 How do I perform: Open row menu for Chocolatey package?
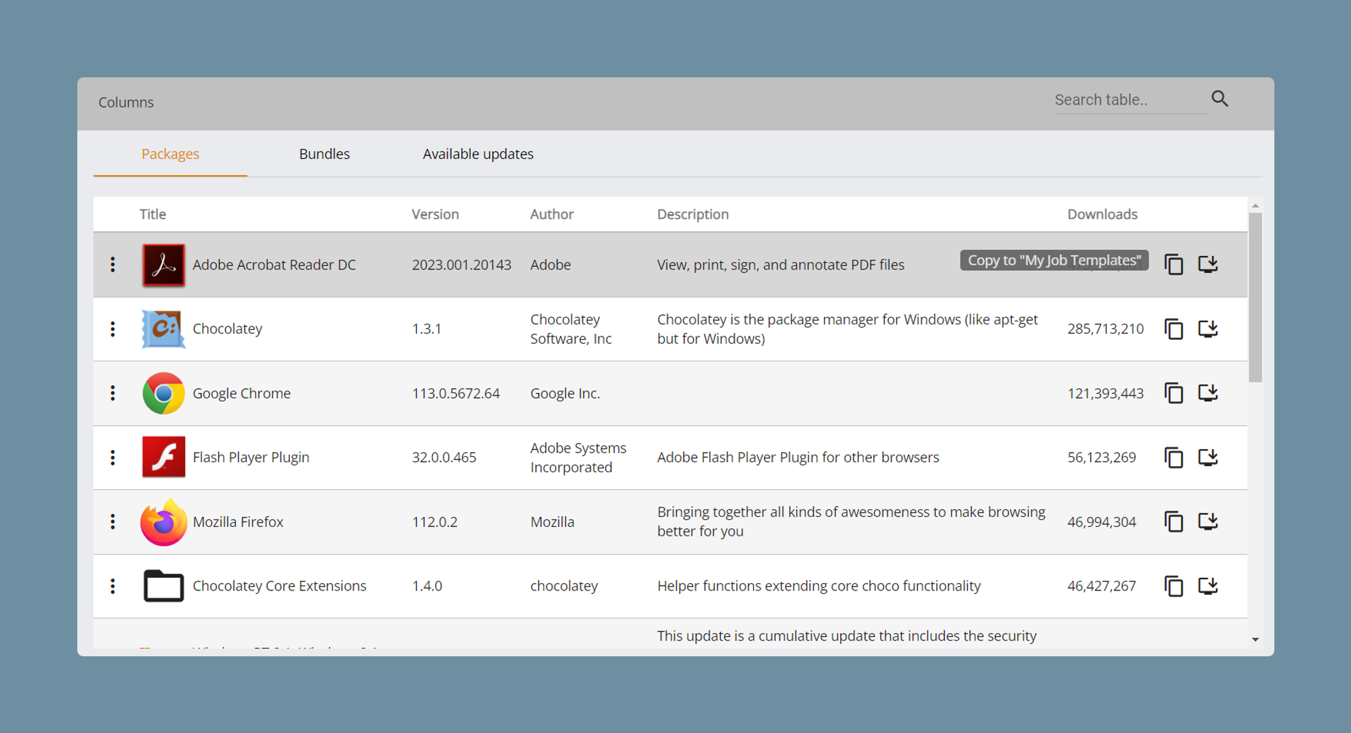coord(113,329)
